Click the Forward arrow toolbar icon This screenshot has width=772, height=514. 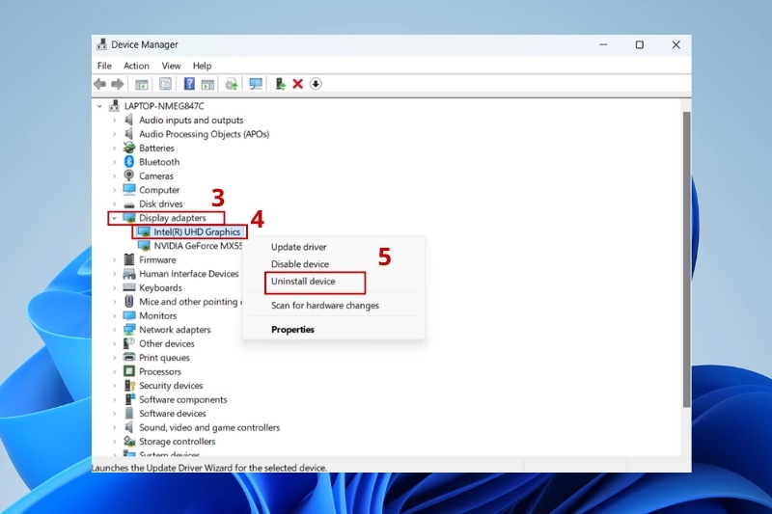[117, 84]
